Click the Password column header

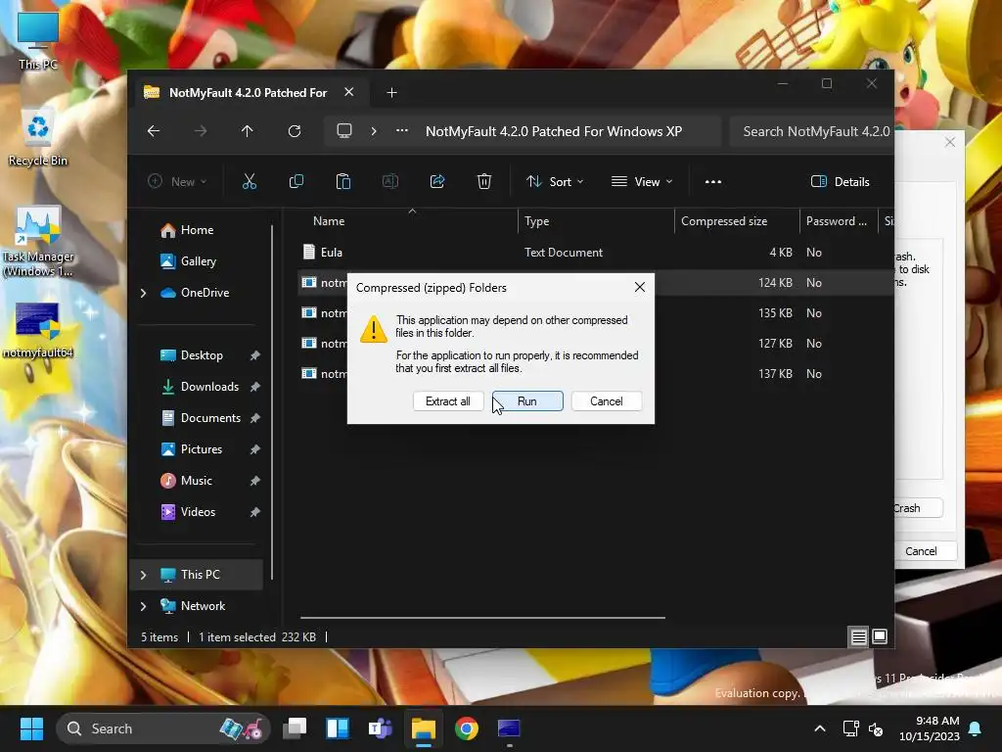[836, 221]
